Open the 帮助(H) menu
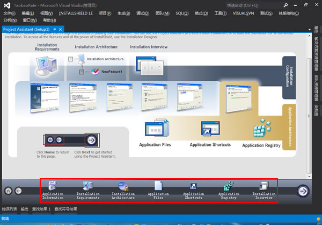This screenshot has width=322, height=225. pos(49,20)
